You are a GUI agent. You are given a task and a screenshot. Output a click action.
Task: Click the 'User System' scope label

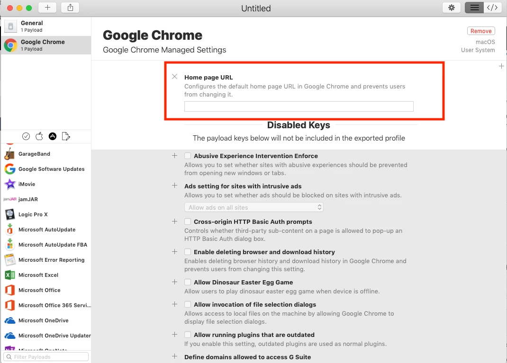[478, 50]
